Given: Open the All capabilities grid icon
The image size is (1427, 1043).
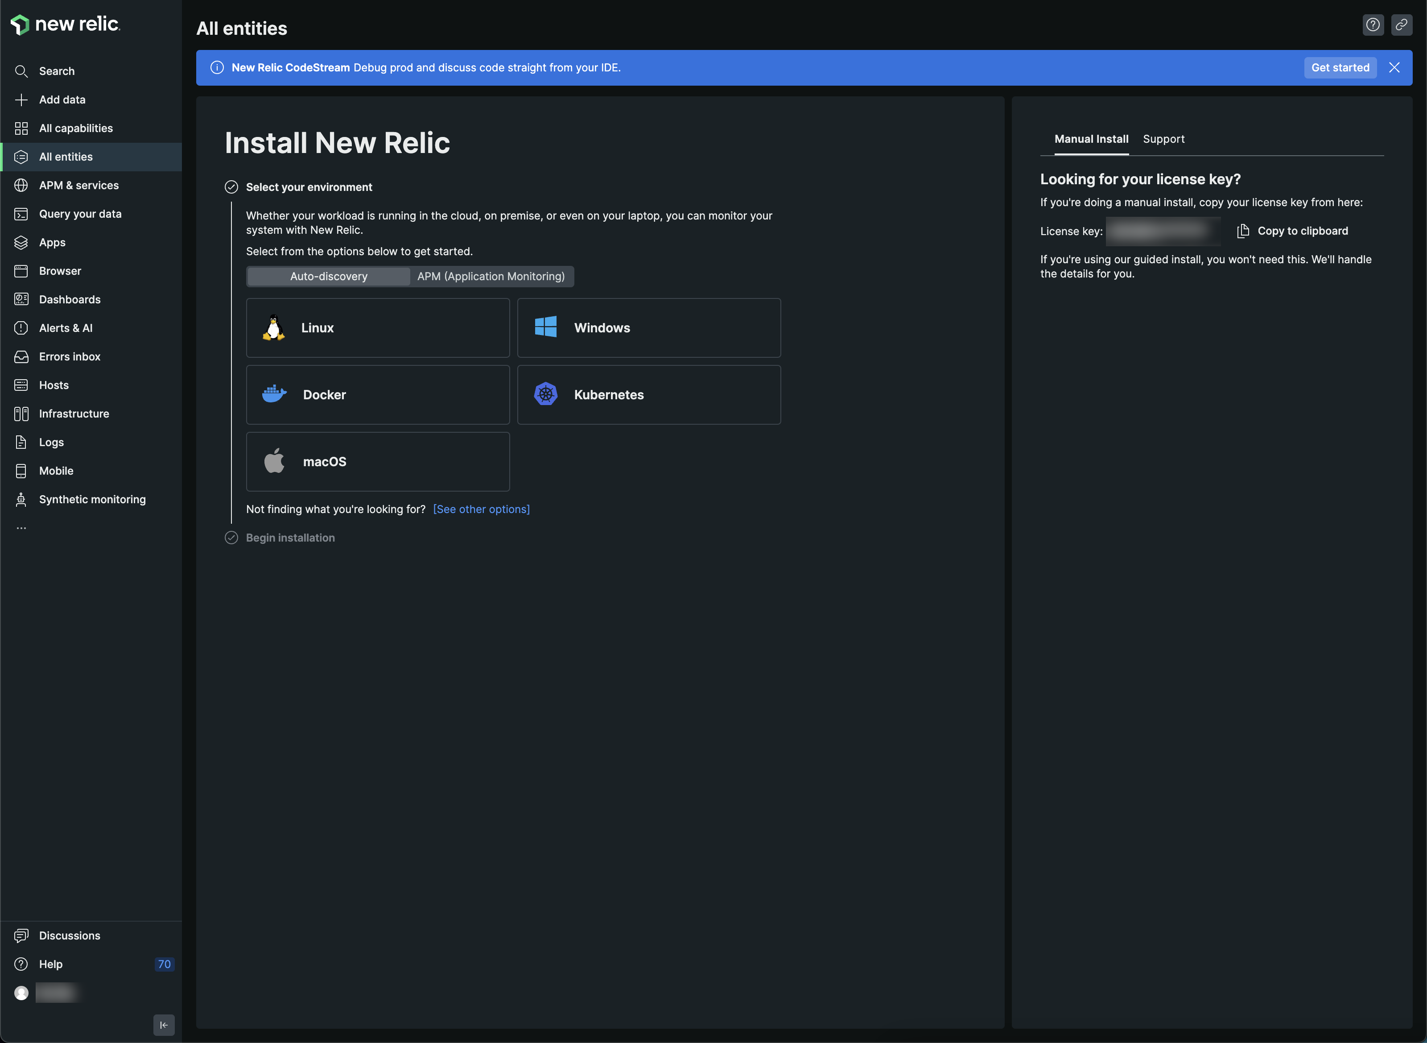Looking at the screenshot, I should [21, 128].
